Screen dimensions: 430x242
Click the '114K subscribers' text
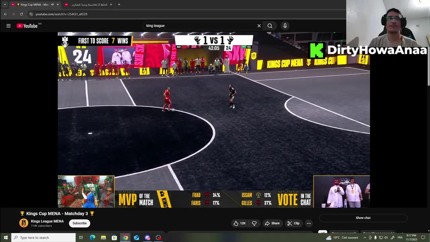pos(41,226)
